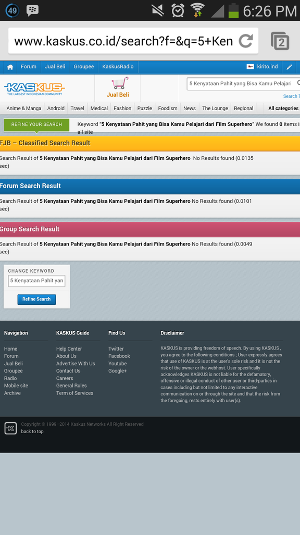
Task: Focus the Change Keyword input field
Action: tap(37, 281)
